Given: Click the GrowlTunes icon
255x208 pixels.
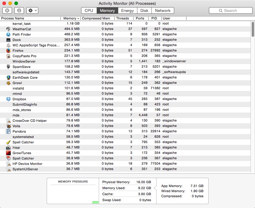Looking at the screenshot, I should [8, 153].
